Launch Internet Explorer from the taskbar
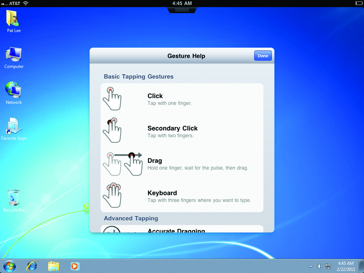 [32, 266]
